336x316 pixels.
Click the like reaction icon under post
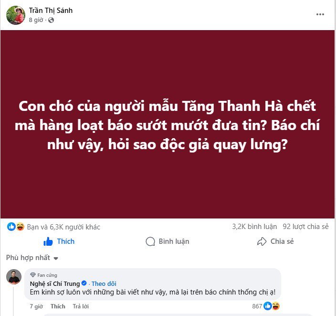tap(11, 227)
